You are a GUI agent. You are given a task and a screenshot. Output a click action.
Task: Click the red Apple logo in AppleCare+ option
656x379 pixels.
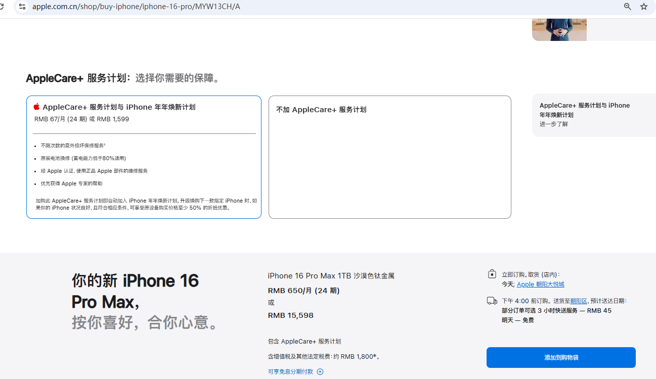coord(36,107)
